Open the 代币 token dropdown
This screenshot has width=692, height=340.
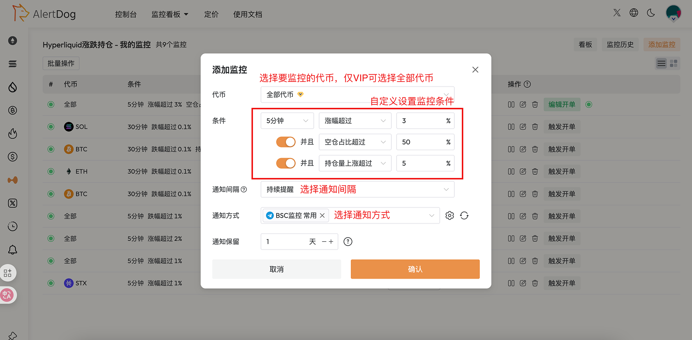[358, 95]
